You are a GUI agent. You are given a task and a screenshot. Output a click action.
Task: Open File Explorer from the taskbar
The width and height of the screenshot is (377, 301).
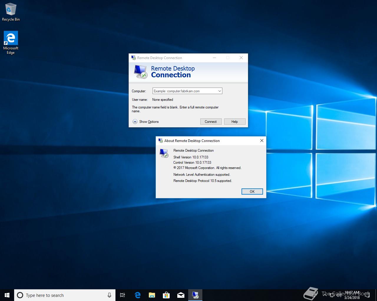(x=152, y=295)
